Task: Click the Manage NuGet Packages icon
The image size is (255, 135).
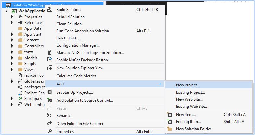Action: click(x=50, y=52)
